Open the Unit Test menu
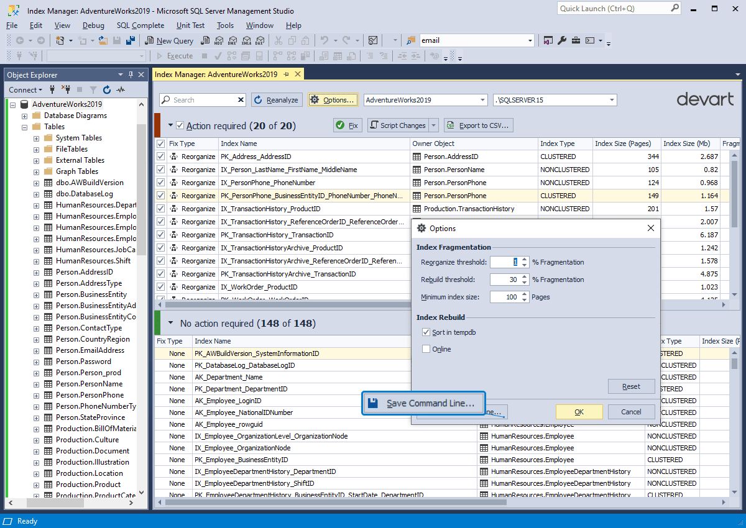The height and width of the screenshot is (528, 746). [x=190, y=25]
